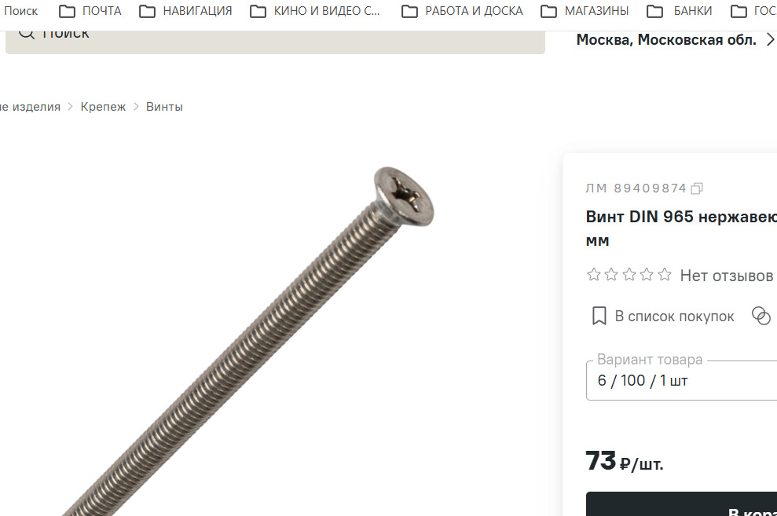Viewport: 777px width, 516px height.
Task: Expand the Вариант товара dropdown
Action: [x=681, y=380]
